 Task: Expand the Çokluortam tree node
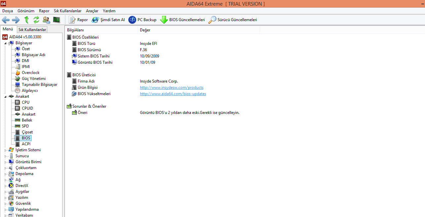5,168
